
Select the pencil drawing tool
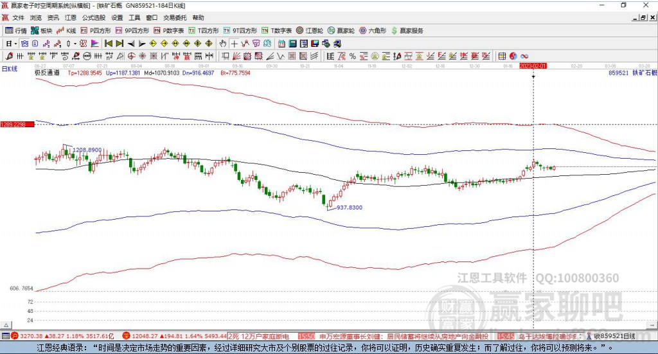pos(9,56)
